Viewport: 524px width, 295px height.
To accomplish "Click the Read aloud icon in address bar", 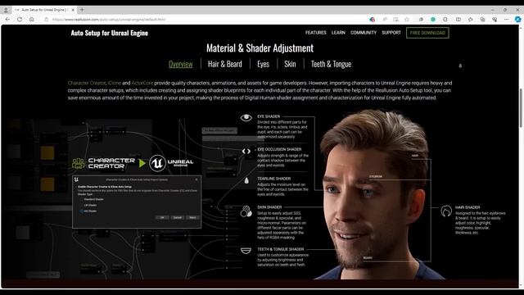I will click(385, 20).
